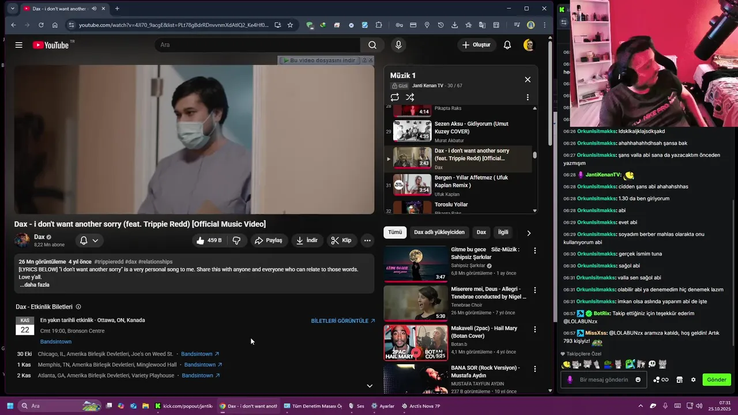
Task: Select the İlgili filter chip
Action: pos(503,232)
